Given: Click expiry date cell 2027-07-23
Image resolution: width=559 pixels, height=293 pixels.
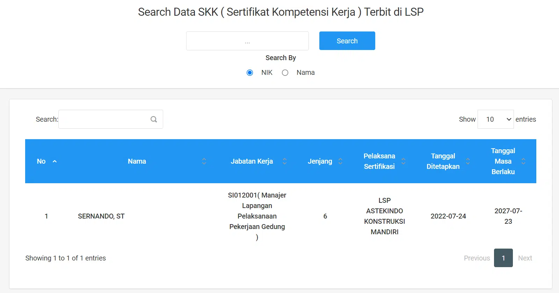Looking at the screenshot, I should point(508,216).
